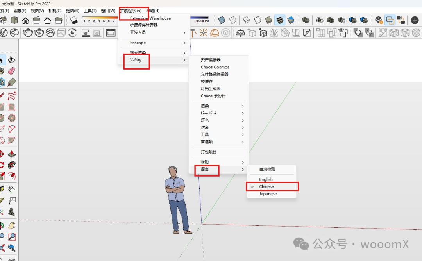
Task: Switch to Front view icon
Action: [x=25, y=20]
